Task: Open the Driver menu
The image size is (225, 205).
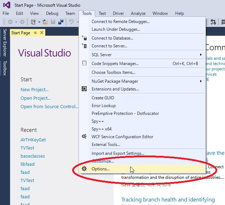Action: pos(118,13)
